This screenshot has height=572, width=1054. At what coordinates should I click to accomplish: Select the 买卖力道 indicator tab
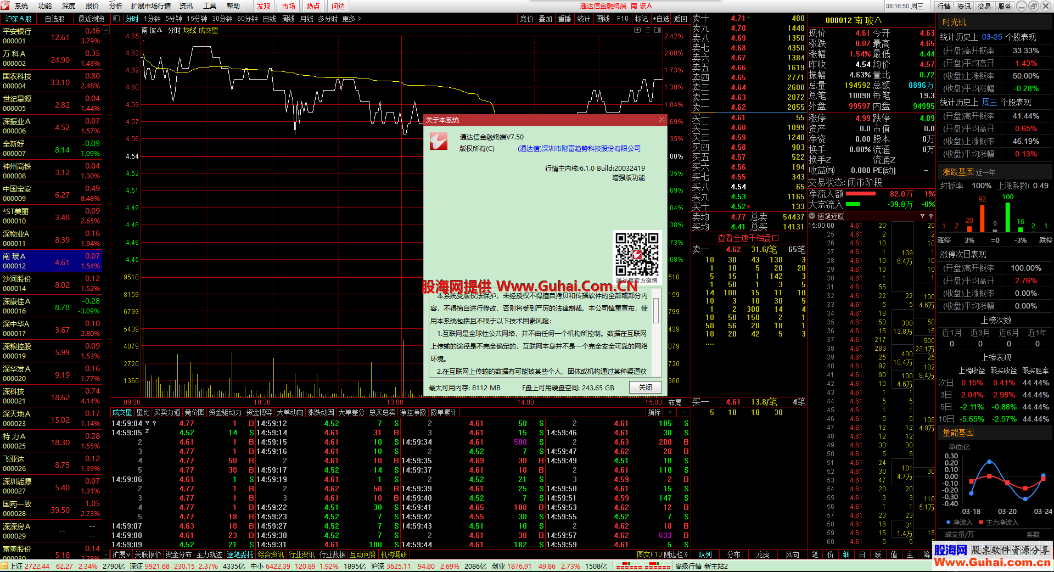[x=167, y=412]
